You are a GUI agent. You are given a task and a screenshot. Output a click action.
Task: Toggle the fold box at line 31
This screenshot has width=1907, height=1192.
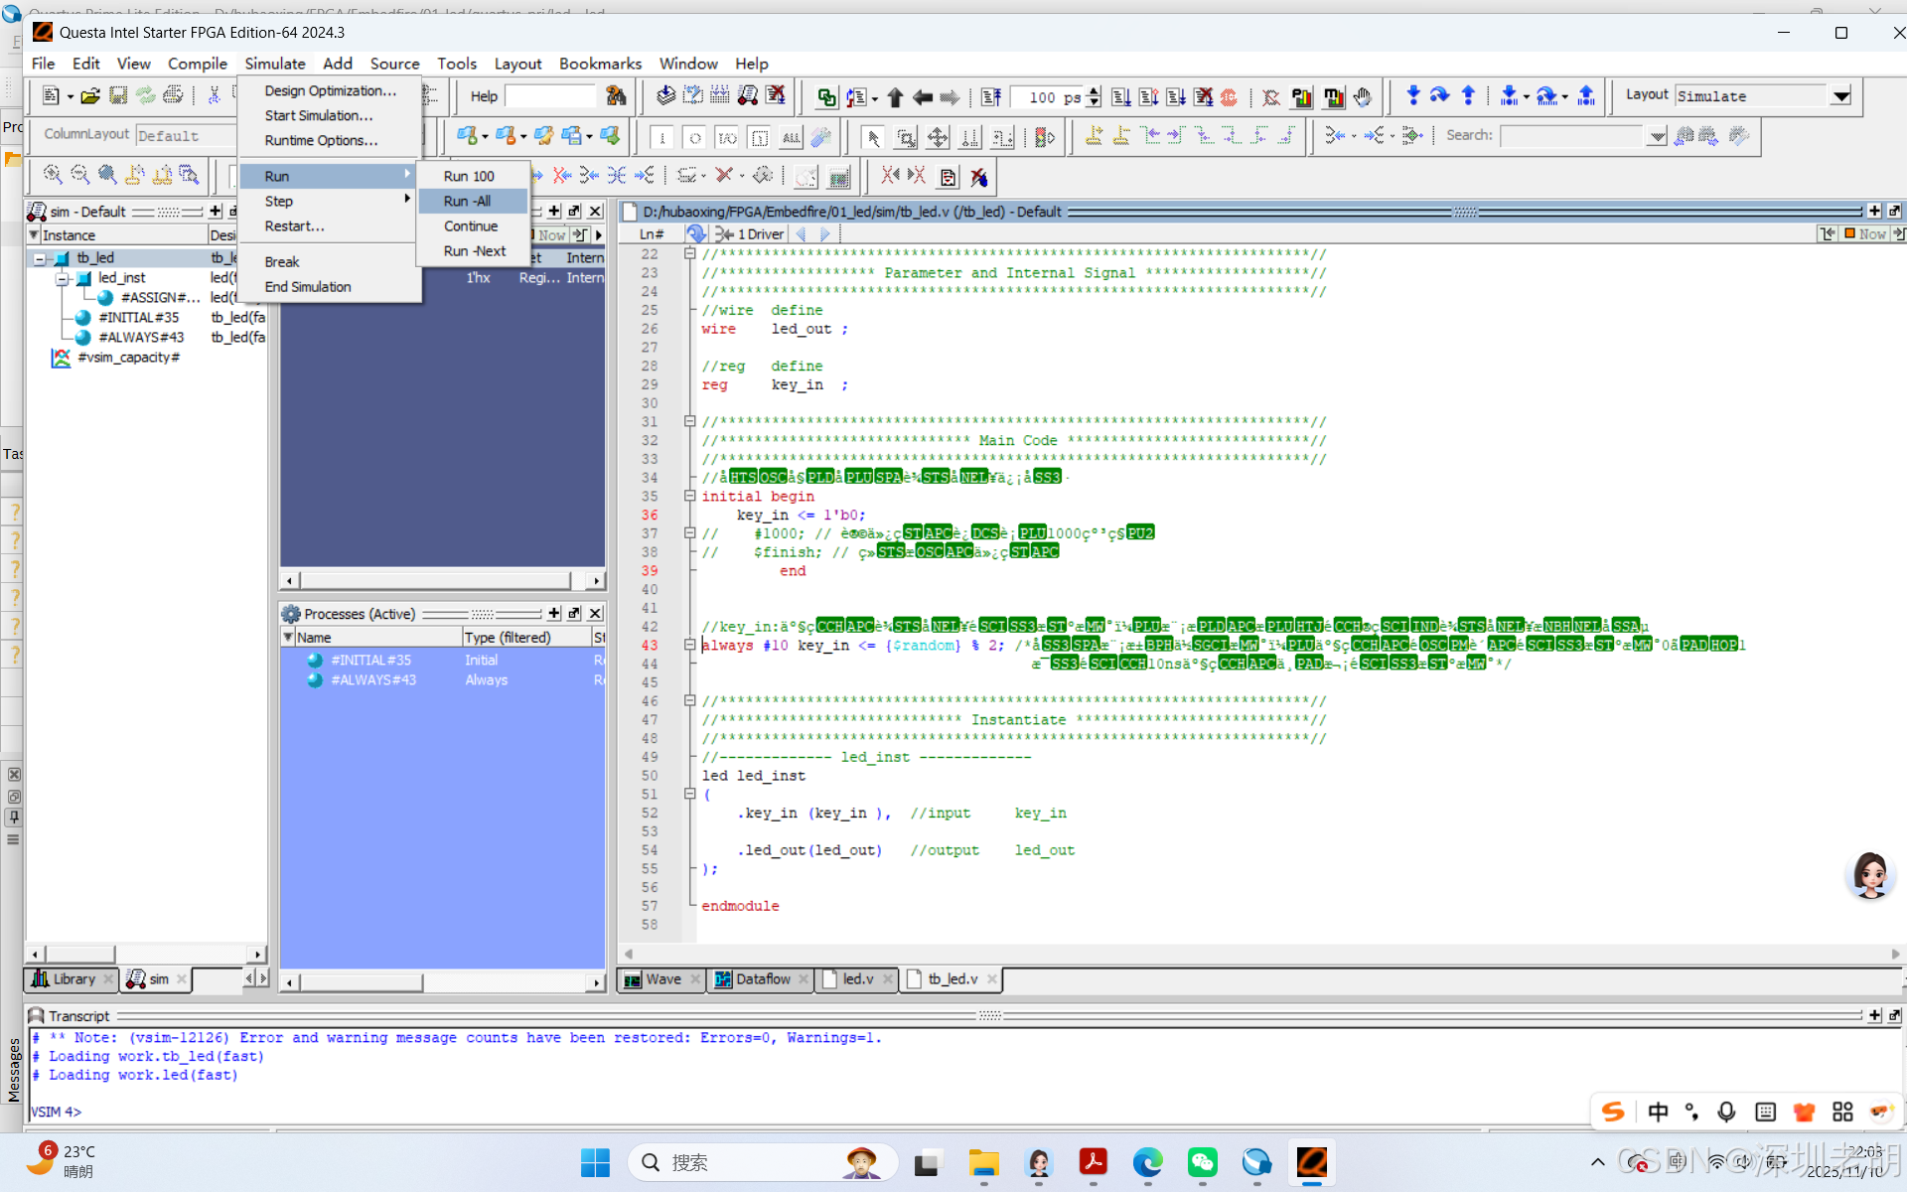[689, 421]
